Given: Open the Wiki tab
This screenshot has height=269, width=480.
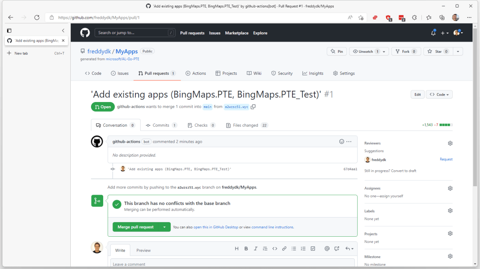Looking at the screenshot, I should point(254,73).
